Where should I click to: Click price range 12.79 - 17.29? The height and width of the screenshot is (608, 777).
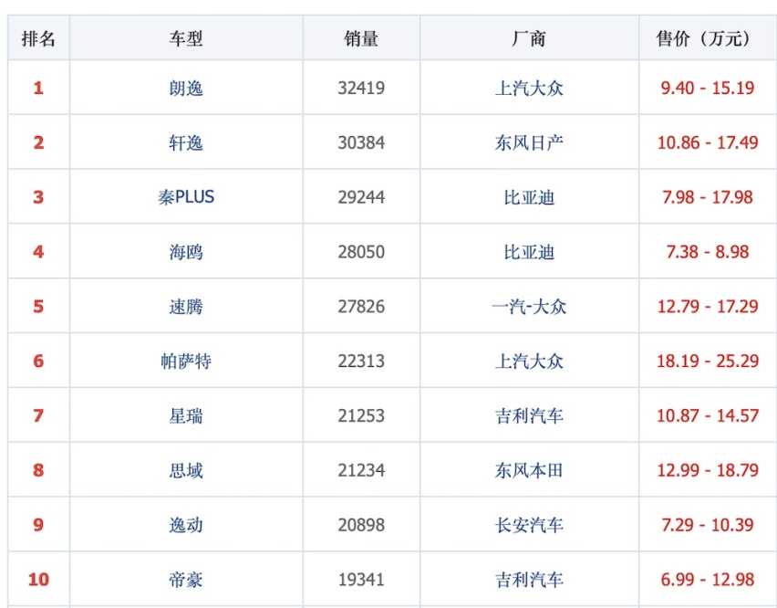click(708, 307)
